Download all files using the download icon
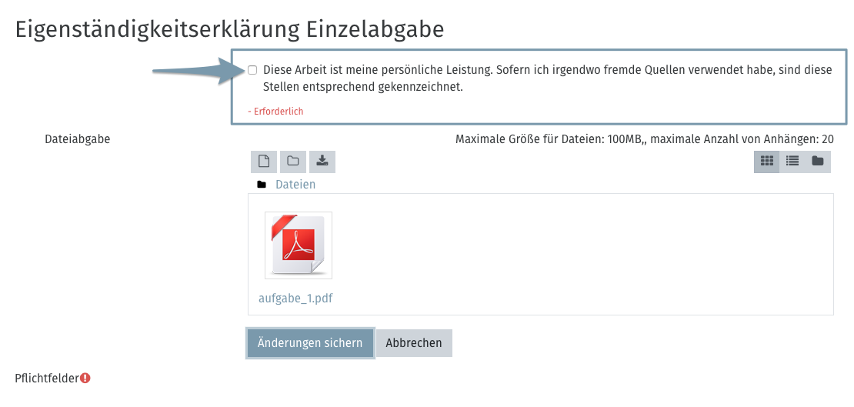Viewport: 854px width, 407px height. [x=322, y=162]
